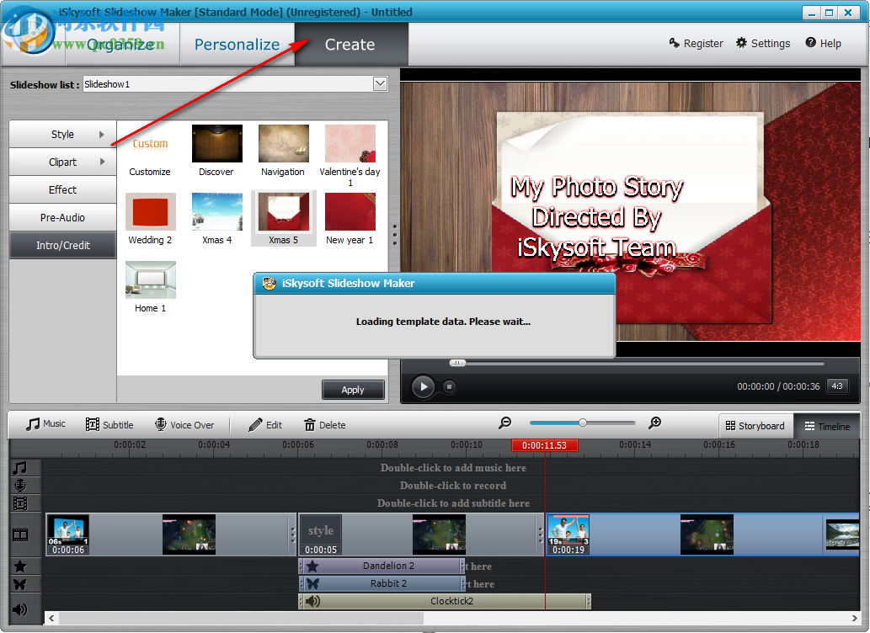The image size is (870, 633).
Task: Click the Register link
Action: (697, 43)
